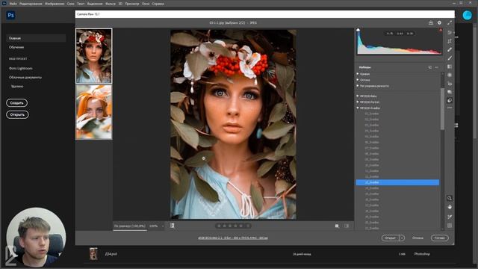
Task: Click the grid overlay icon
Action: tap(450, 226)
